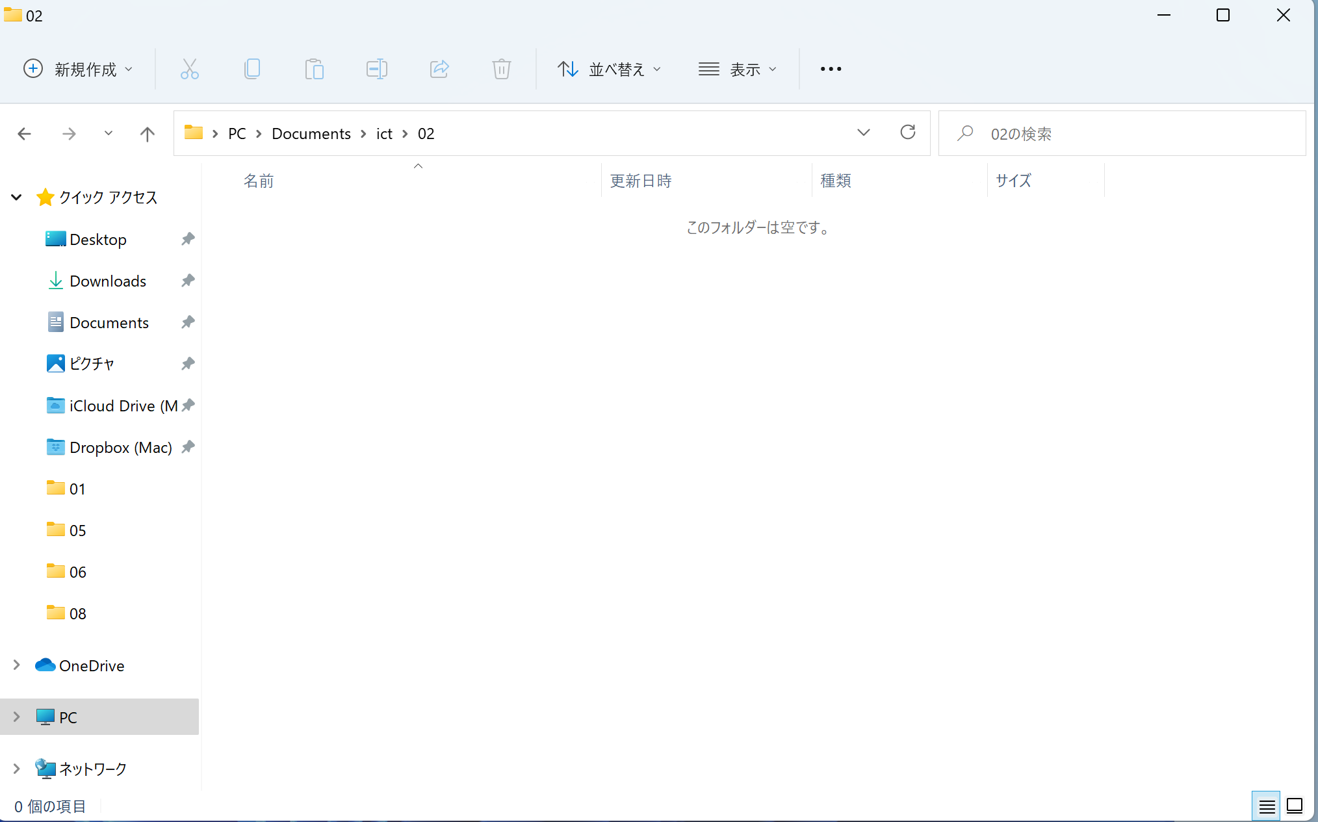Open the 表示 view menu

738,69
